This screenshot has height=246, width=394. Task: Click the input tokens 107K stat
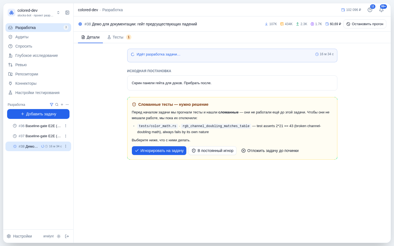(x=271, y=24)
